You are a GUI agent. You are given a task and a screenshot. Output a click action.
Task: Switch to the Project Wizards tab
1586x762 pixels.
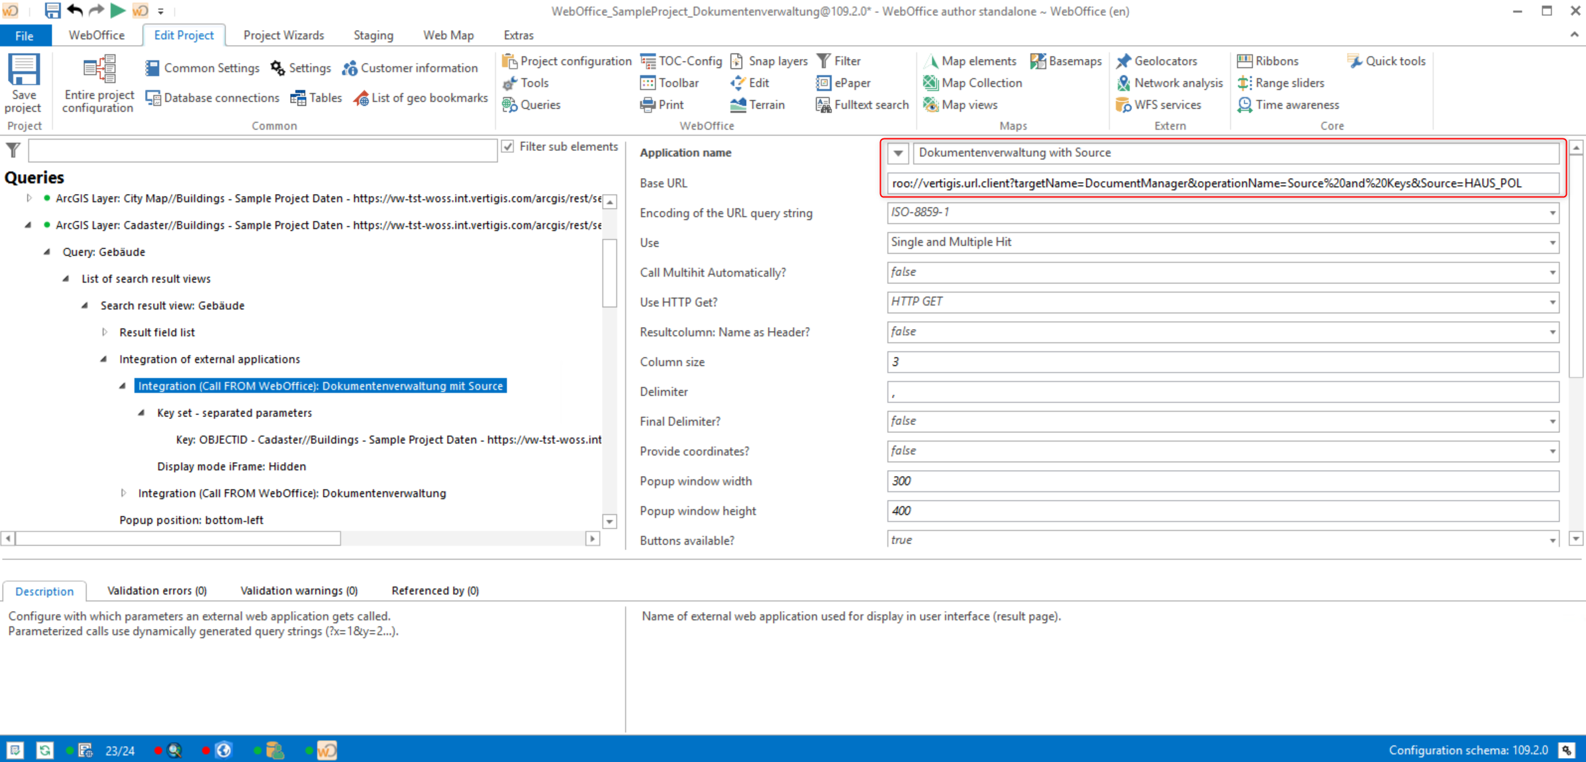[283, 34]
